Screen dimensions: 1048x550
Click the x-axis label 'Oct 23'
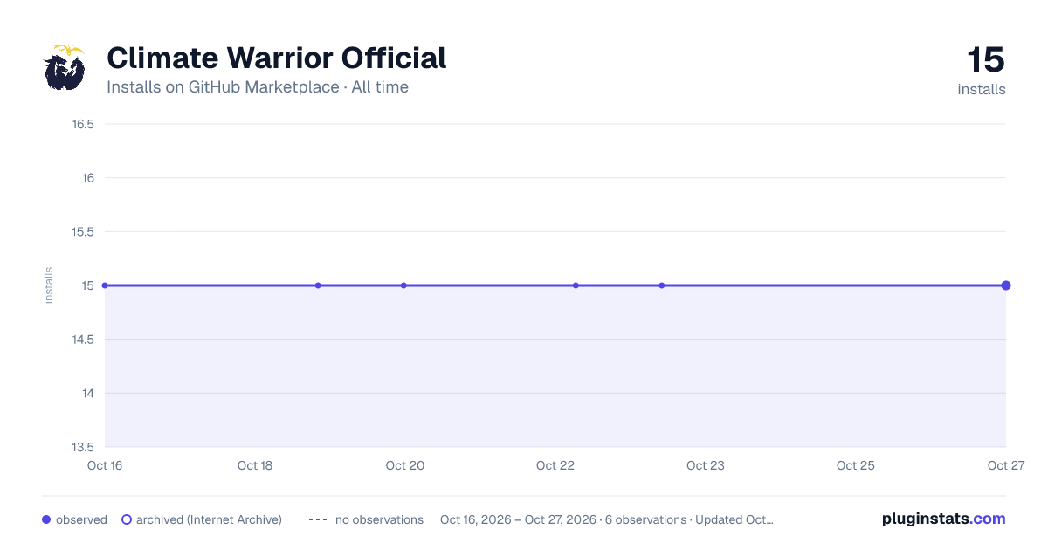pos(706,465)
